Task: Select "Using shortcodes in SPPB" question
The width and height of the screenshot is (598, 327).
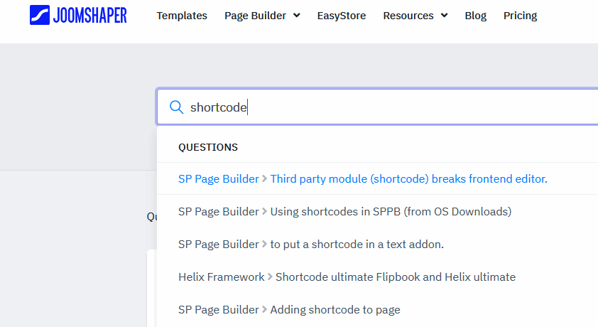Action: coord(391,212)
